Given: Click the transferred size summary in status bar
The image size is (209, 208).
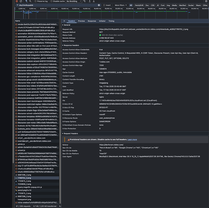Looking at the screenshot, I should click(x=45, y=206).
